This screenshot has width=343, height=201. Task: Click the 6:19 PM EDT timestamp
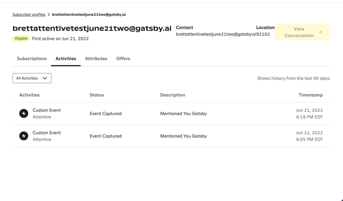310,117
